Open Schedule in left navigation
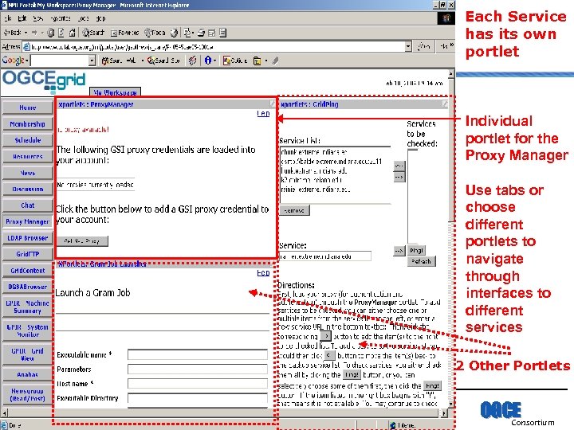Viewport: 574px width, 430px height. coord(27,140)
